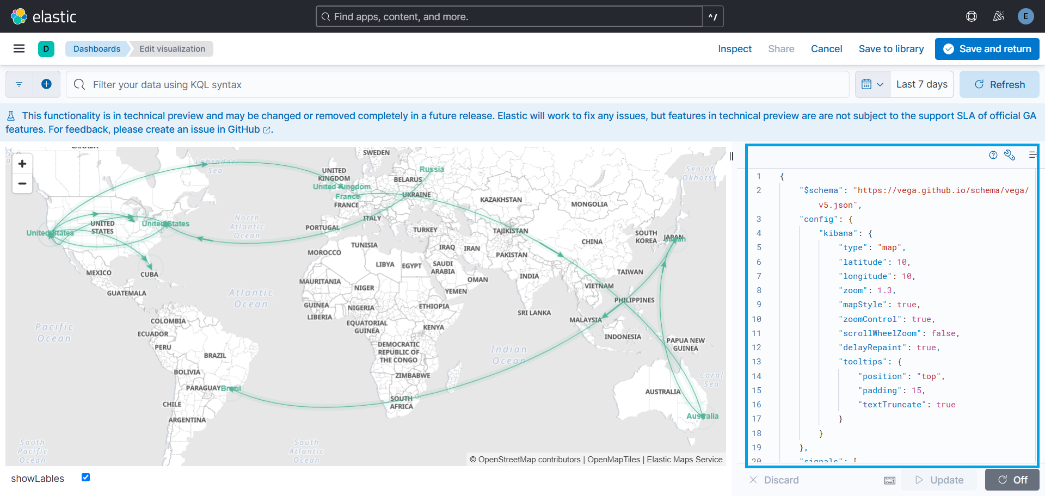Open the Inspect menu item
The height and width of the screenshot is (496, 1045).
(734, 49)
